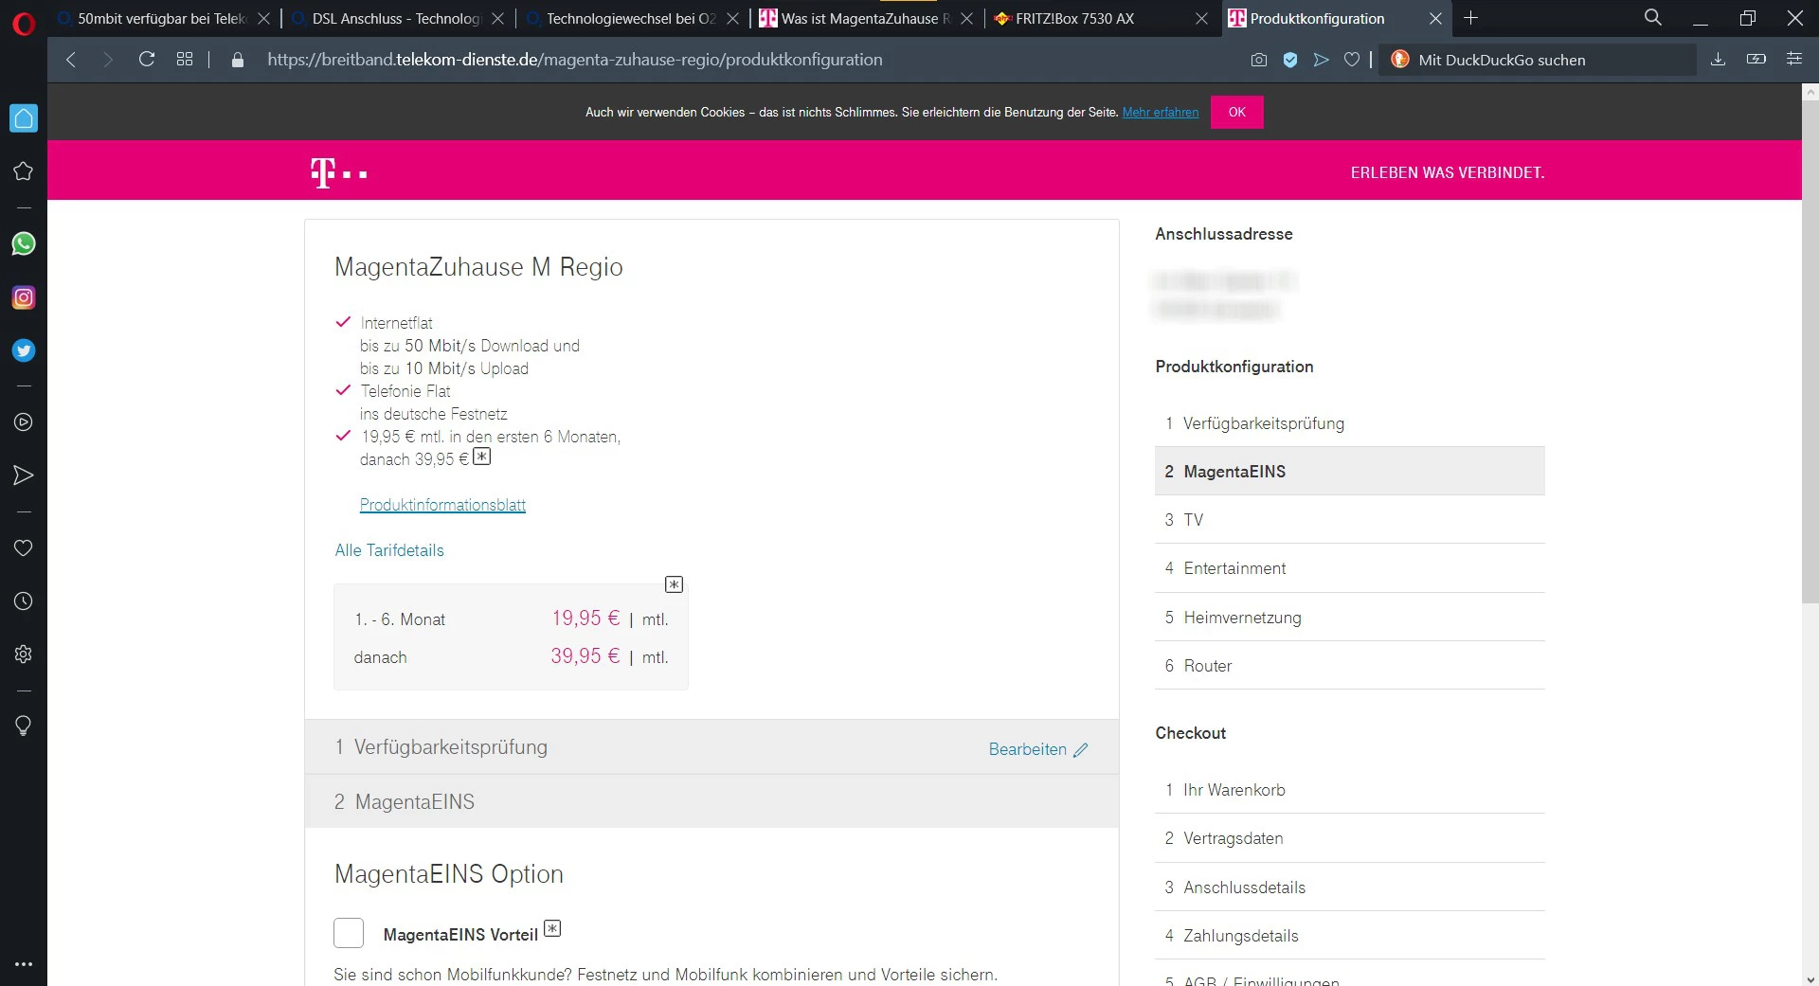Enable the MagentaEINS Vorteil checkbox
The width and height of the screenshot is (1819, 986).
coord(349,933)
